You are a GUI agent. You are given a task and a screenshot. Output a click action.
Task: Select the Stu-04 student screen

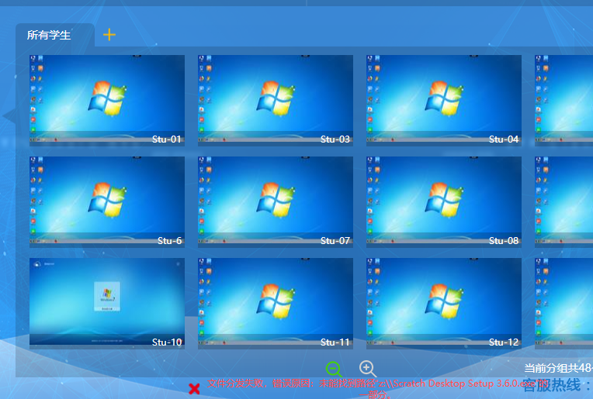tap(444, 100)
